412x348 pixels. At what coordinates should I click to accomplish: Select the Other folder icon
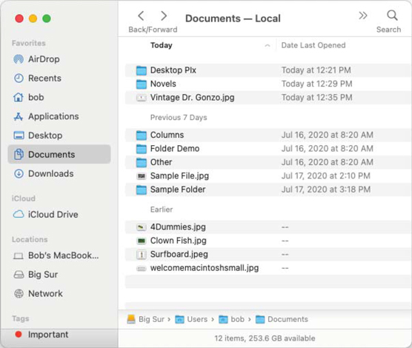pyautogui.click(x=142, y=163)
